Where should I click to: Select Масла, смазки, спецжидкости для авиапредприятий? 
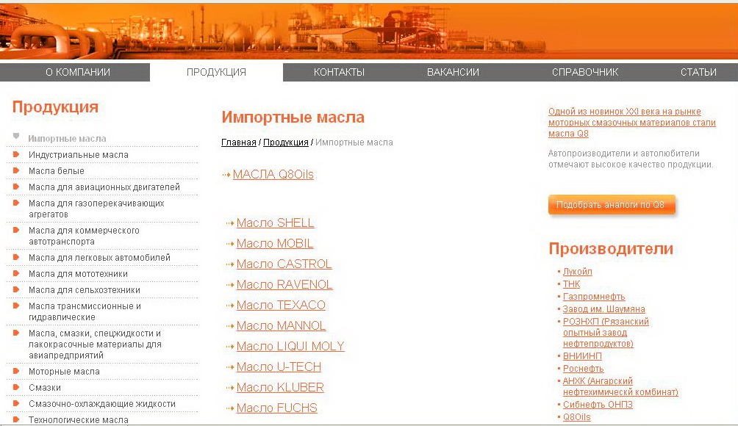coord(95,344)
